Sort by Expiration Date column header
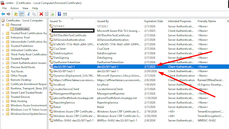 click(x=155, y=21)
